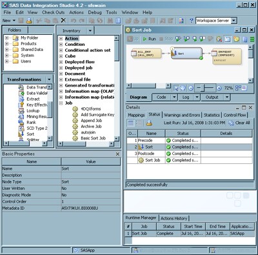Expand the Deployed job node
The image size is (258, 255).
click(61, 68)
